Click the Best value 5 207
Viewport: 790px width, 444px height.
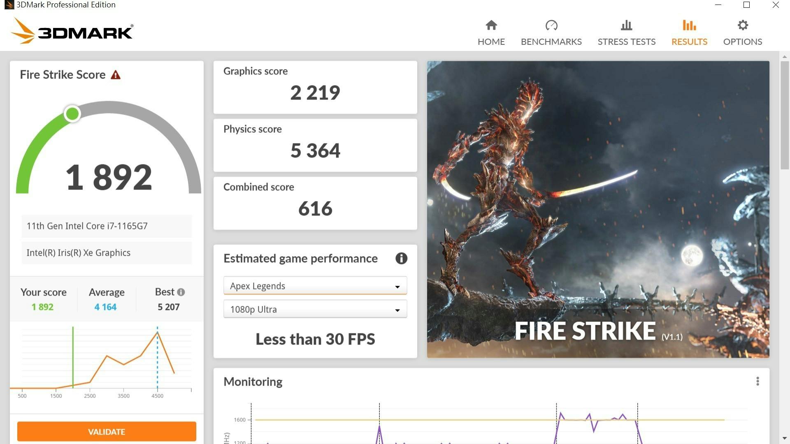coord(169,307)
